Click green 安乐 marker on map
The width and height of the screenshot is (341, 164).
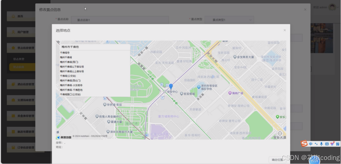[277, 117]
